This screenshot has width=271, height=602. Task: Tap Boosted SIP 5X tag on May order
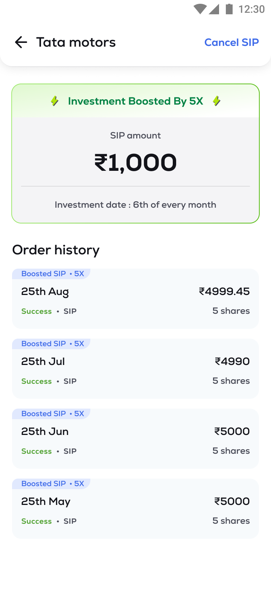(52, 483)
